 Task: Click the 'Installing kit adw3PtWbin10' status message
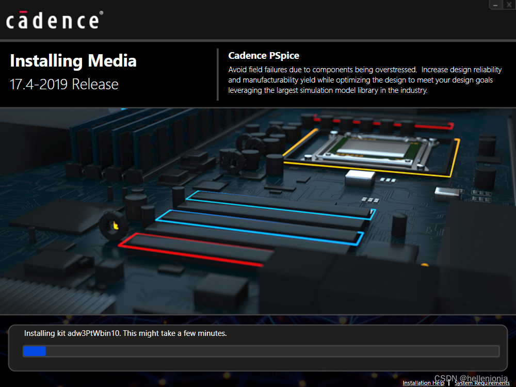coord(125,333)
